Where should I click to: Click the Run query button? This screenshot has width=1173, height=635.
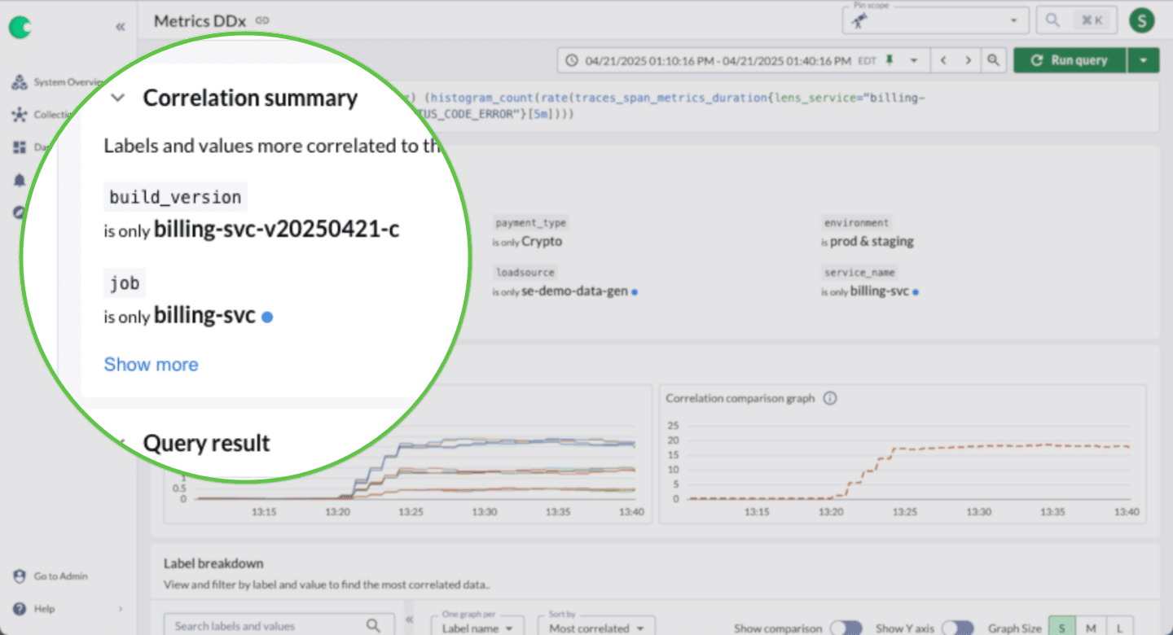(x=1070, y=60)
